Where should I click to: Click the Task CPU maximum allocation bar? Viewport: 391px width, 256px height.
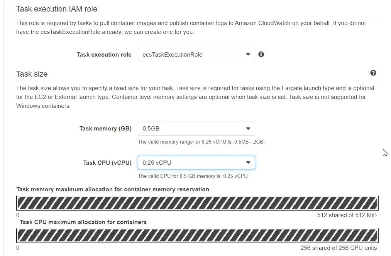(197, 234)
